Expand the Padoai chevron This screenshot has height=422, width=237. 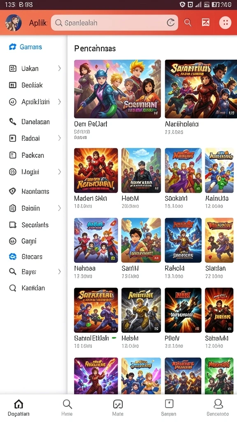coord(59,138)
